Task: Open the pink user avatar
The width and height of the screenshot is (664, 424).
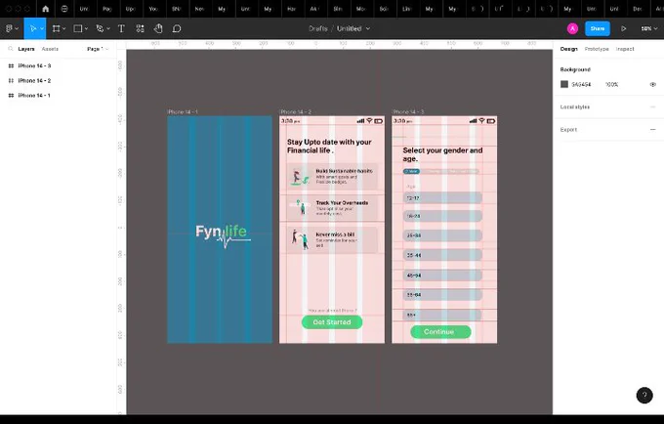Action: pyautogui.click(x=572, y=28)
